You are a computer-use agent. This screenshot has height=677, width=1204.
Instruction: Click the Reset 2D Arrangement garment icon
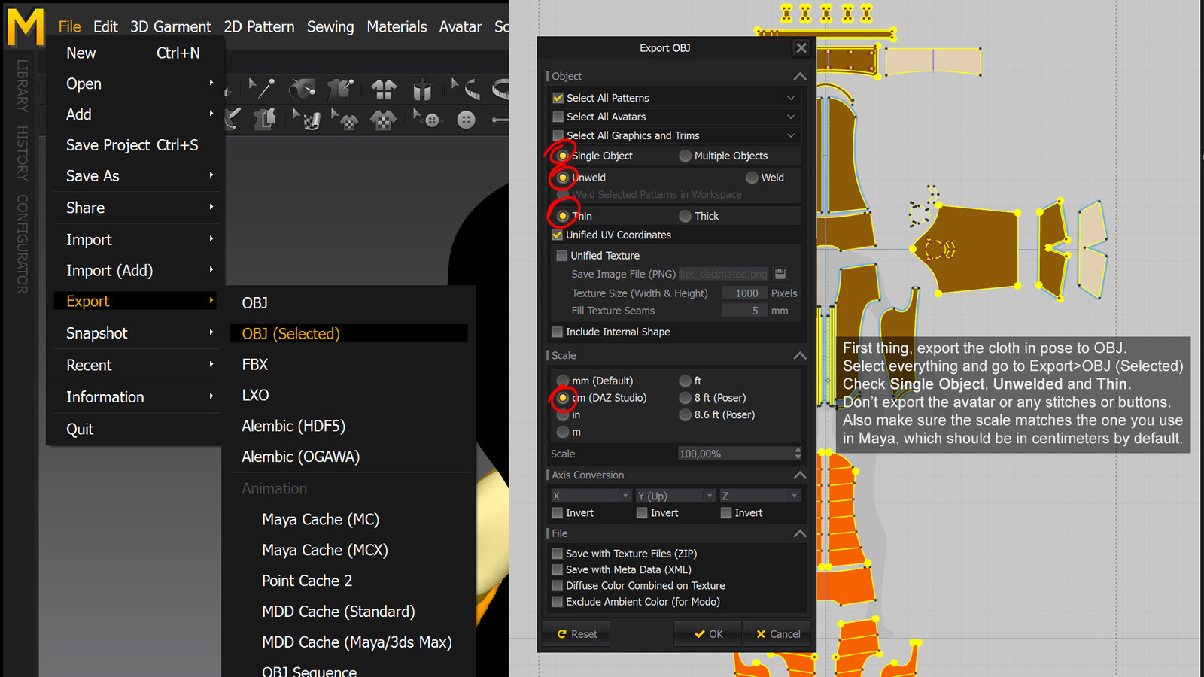point(384,90)
